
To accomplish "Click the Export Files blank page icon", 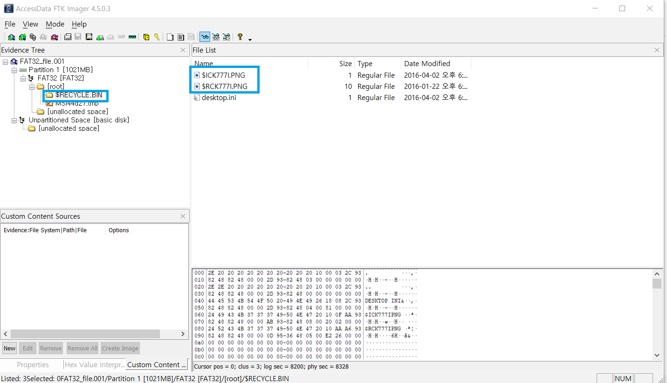I will click(170, 37).
